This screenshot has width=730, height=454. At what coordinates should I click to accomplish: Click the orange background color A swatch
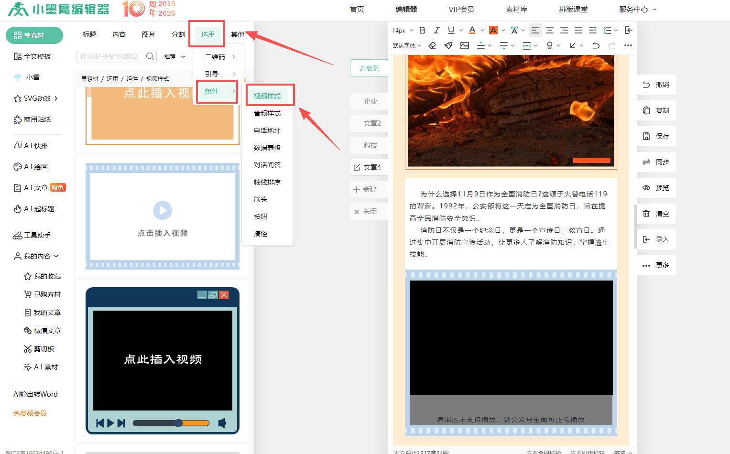(493, 30)
